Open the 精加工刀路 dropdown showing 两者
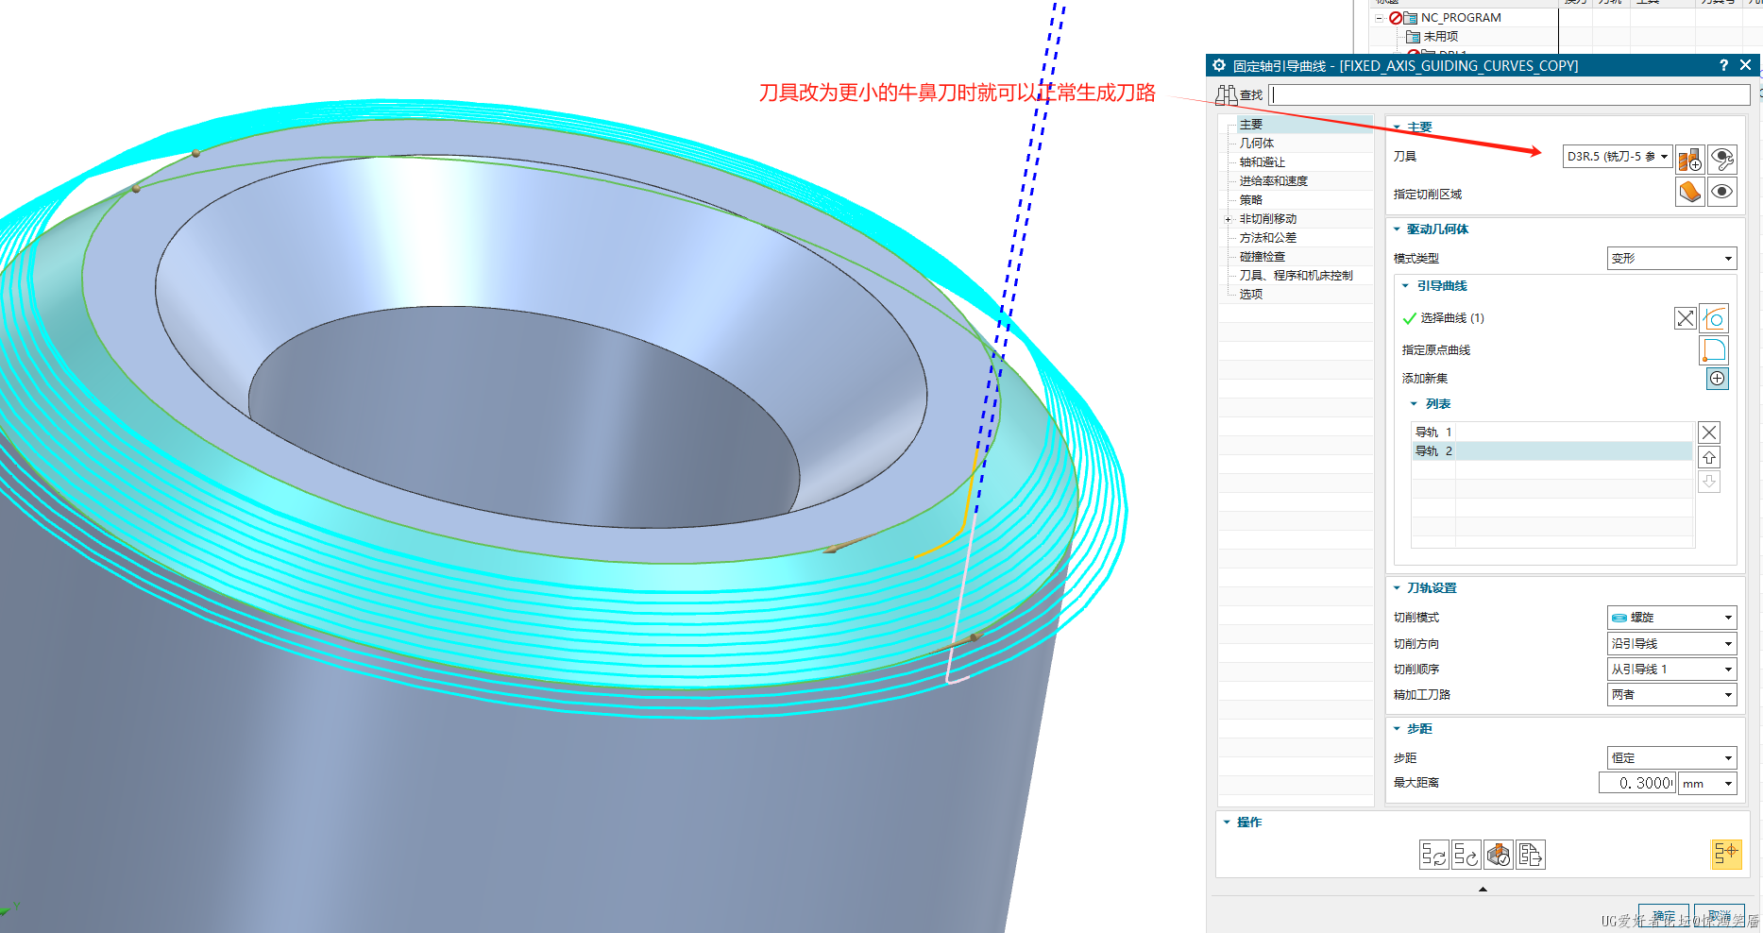Image resolution: width=1763 pixels, height=933 pixels. click(1671, 694)
